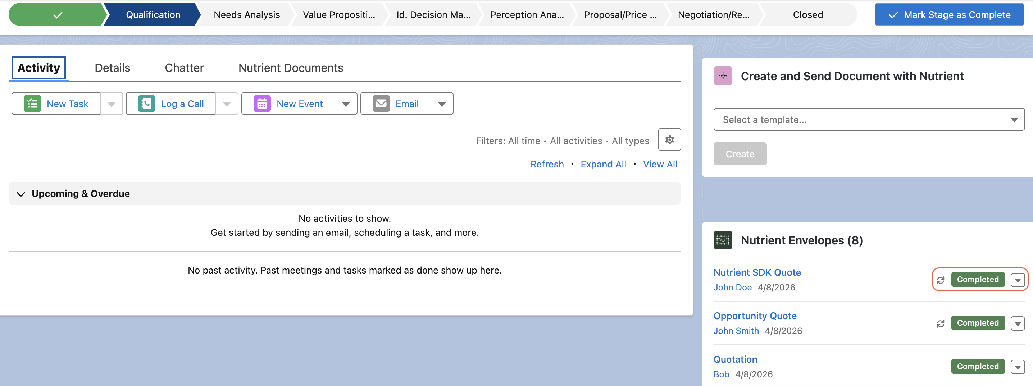Switch to the Chatter tab
Screen dimensions: 1033x386
coord(184,68)
